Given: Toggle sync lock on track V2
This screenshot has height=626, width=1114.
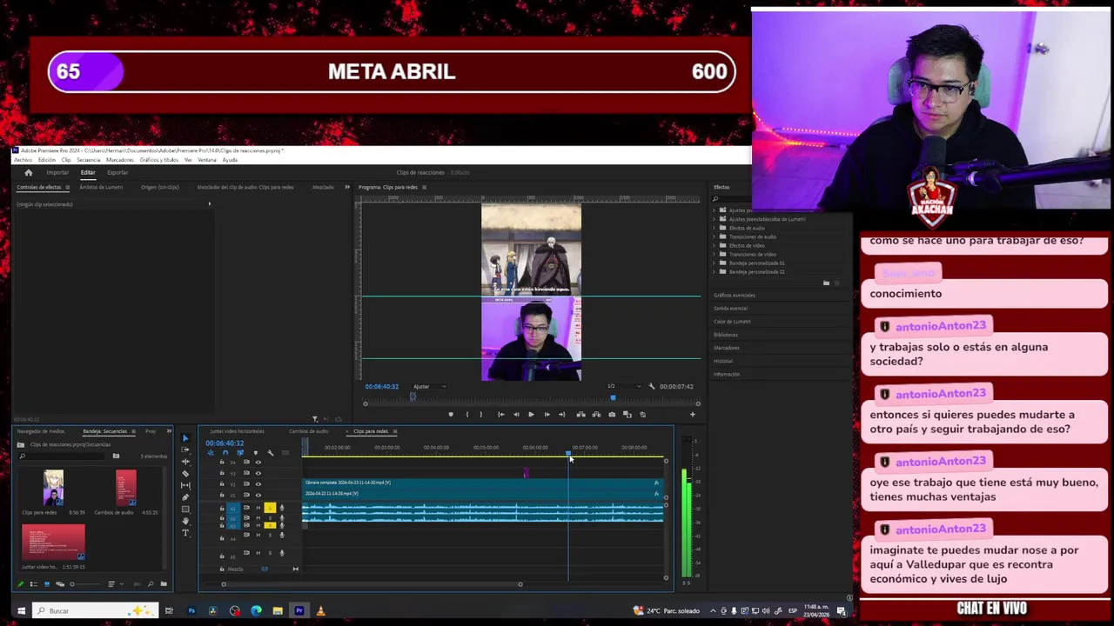Looking at the screenshot, I should [x=246, y=483].
